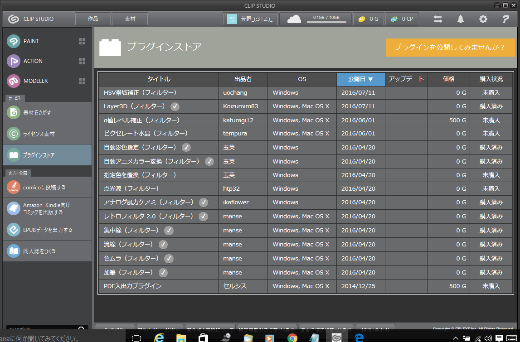
Task: Click the checkmark beside 色ムラ（フィルター）
Action: coord(169,259)
